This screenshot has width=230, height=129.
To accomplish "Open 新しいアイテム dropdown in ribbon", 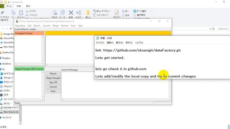I will point(101,11).
